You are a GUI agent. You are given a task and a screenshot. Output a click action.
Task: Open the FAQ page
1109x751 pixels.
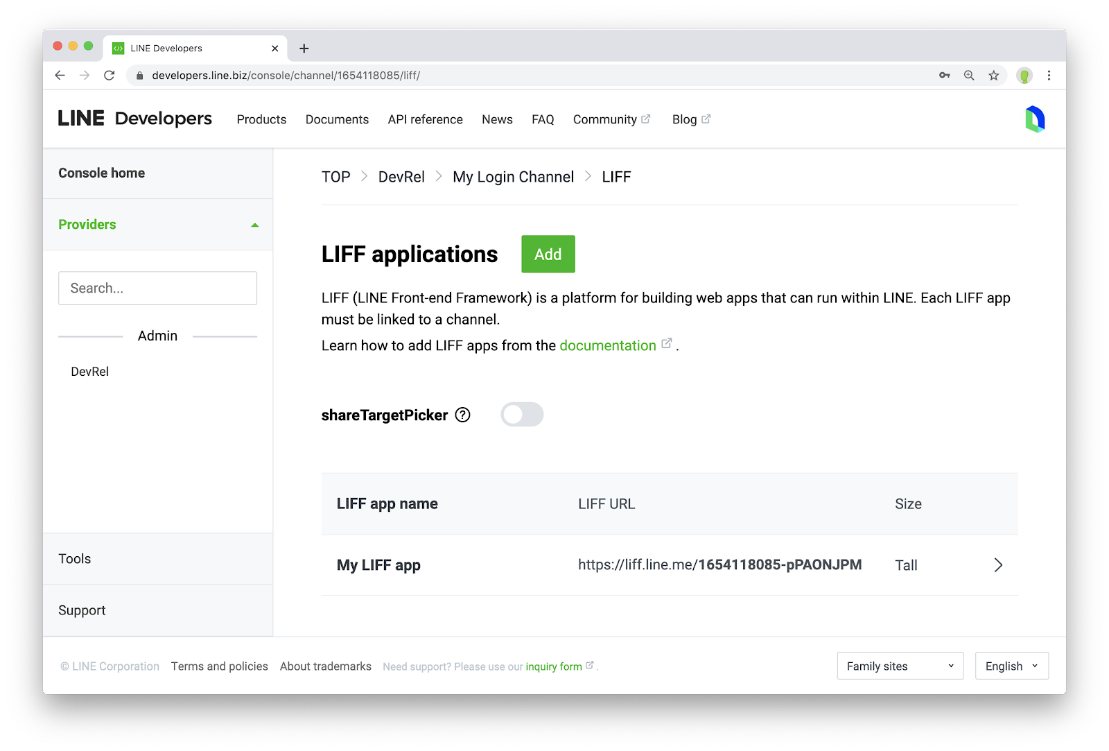click(x=543, y=119)
